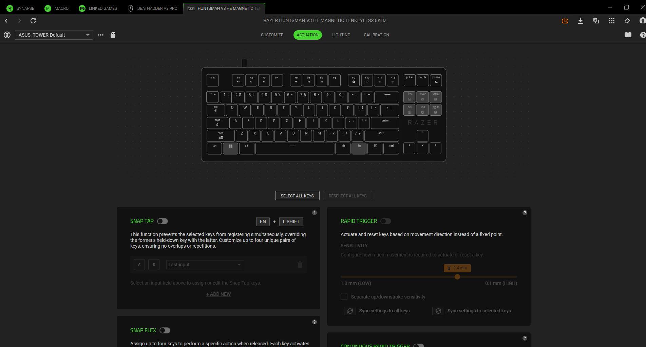Image resolution: width=646 pixels, height=347 pixels.
Task: Enable the Snap Tap toggle
Action: (163, 221)
